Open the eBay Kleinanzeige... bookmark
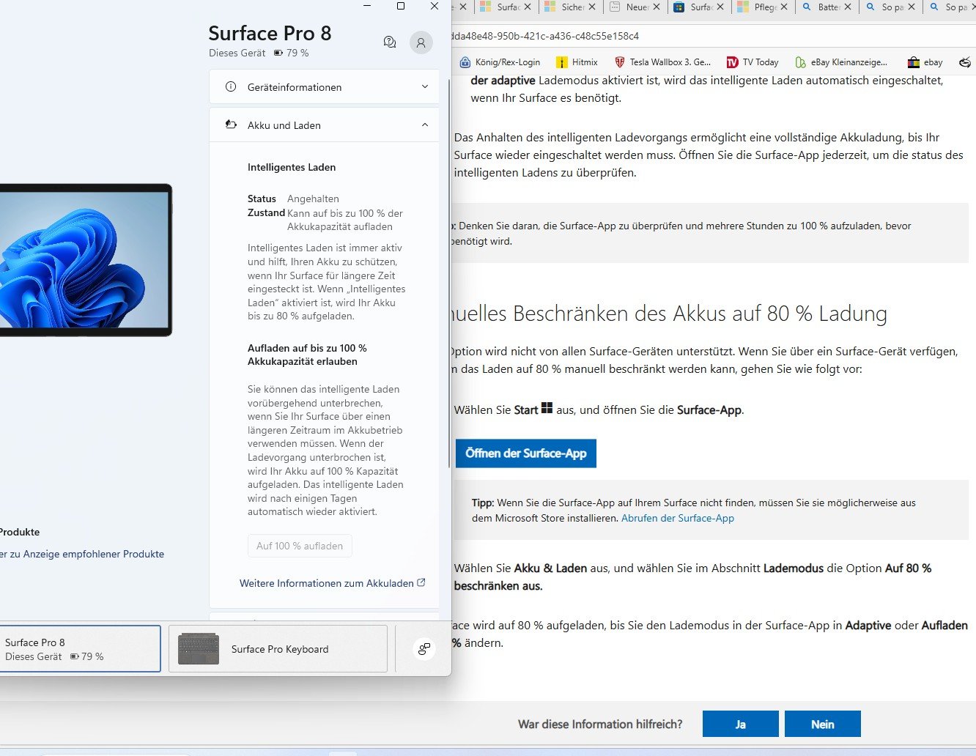The height and width of the screenshot is (756, 976). coord(841,62)
